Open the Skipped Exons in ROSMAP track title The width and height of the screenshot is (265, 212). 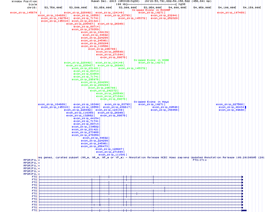(151, 10)
